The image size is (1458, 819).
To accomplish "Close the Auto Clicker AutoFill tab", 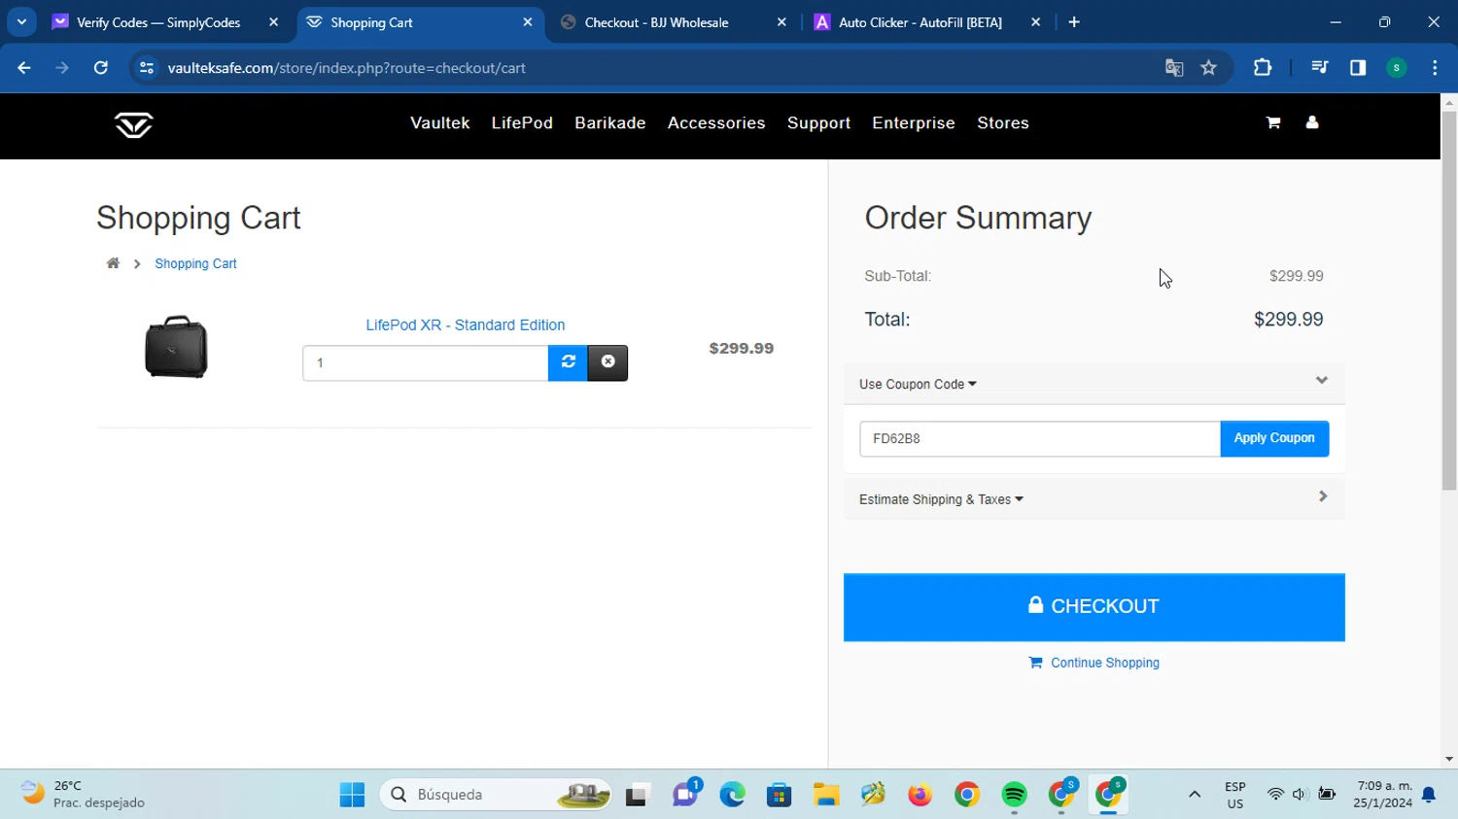I will pyautogui.click(x=1035, y=22).
